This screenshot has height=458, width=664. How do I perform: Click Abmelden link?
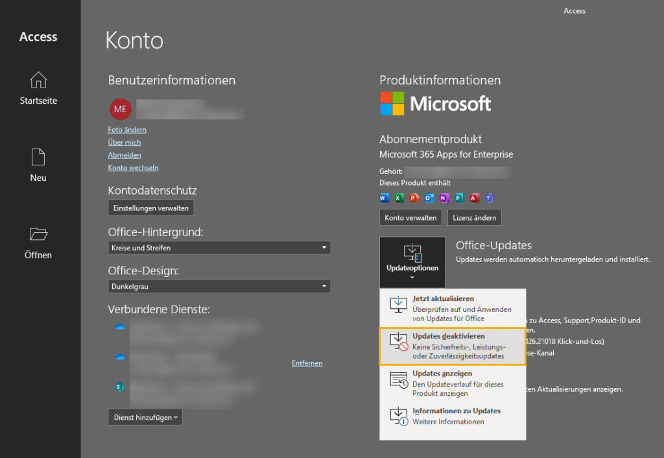(x=124, y=155)
